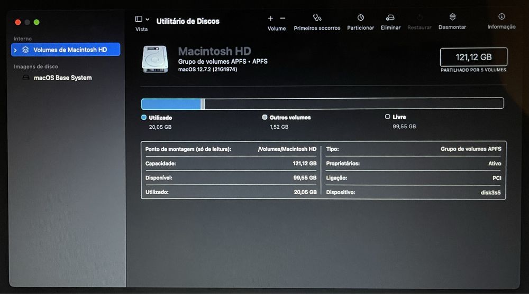Viewport: 529px width, 294px height.
Task: Open the Particionar pie icon
Action: click(x=360, y=17)
